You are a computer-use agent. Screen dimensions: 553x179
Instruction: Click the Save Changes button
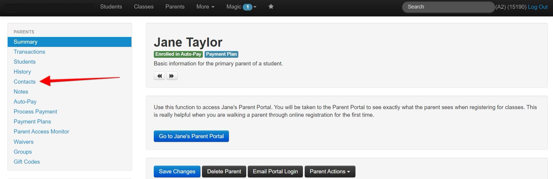tap(177, 171)
